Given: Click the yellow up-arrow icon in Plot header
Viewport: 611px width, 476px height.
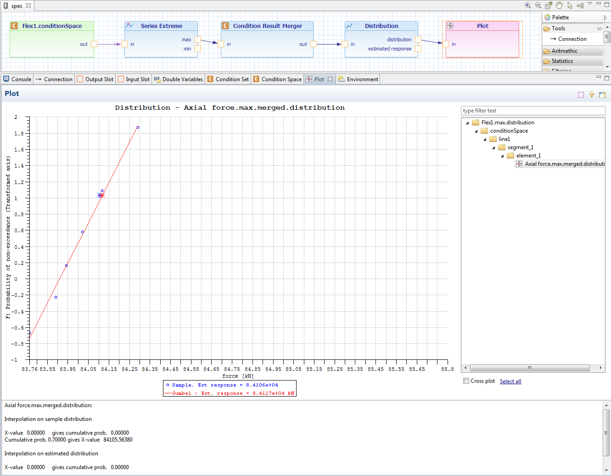Looking at the screenshot, I should (x=592, y=95).
